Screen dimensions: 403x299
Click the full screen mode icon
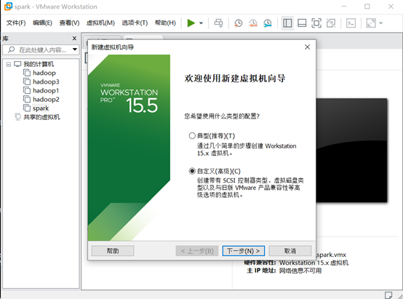[316, 23]
